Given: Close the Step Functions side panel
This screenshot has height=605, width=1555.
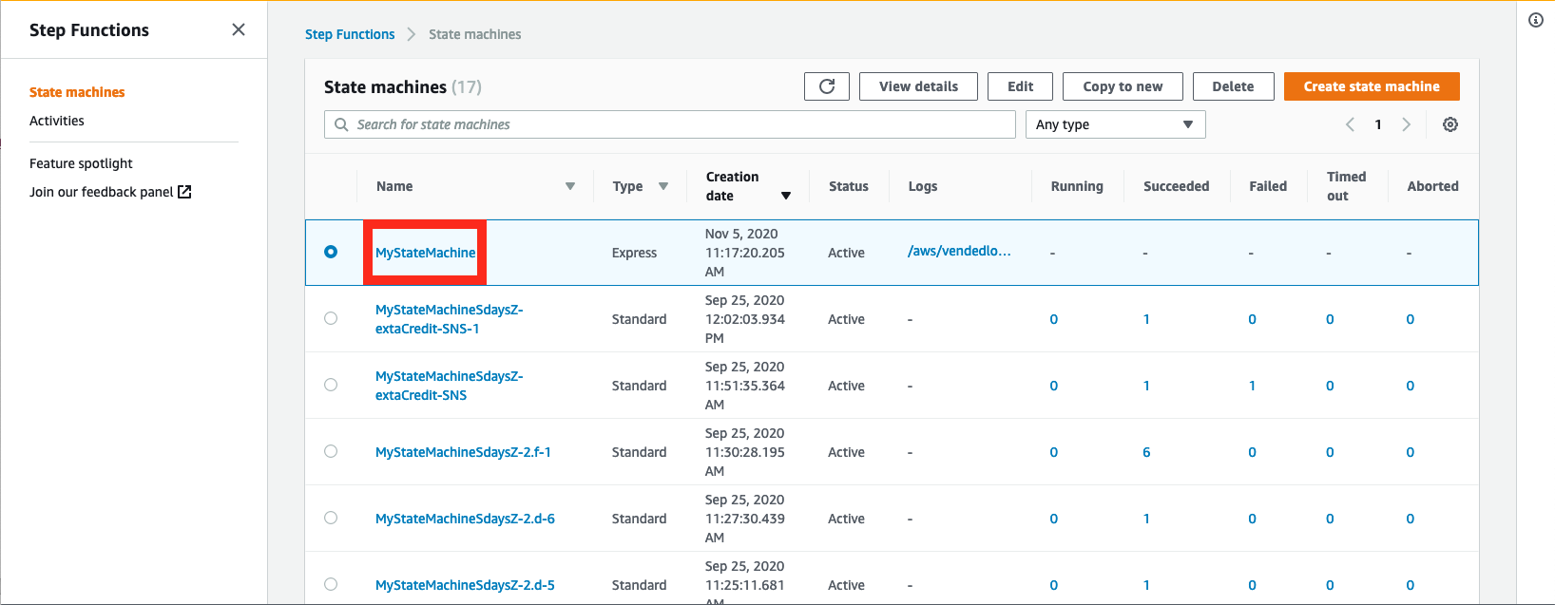Looking at the screenshot, I should (x=239, y=29).
